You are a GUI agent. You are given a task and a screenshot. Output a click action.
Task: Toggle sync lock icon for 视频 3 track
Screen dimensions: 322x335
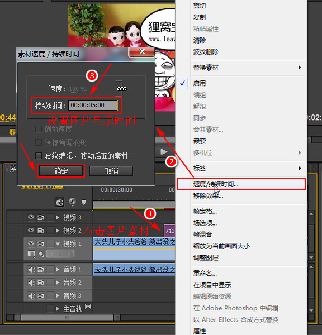41,218
